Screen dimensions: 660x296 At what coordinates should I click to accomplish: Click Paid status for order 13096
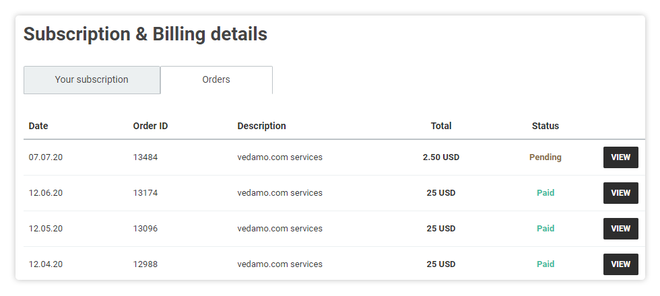pos(546,229)
